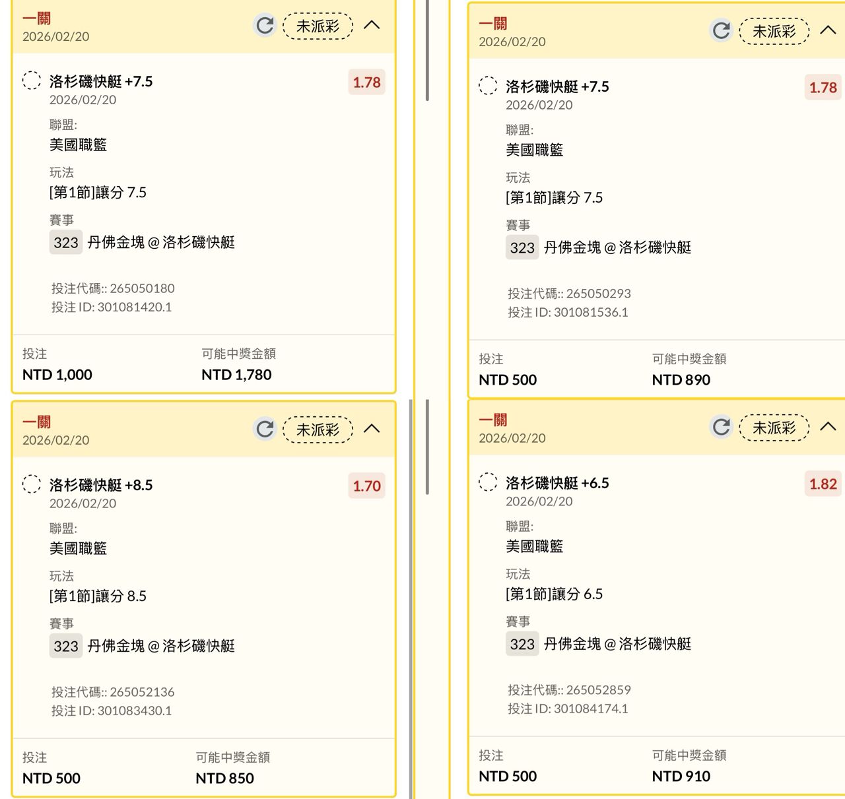Collapse the bet card with ID 301081536.1
The width and height of the screenshot is (845, 799).
[x=828, y=30]
